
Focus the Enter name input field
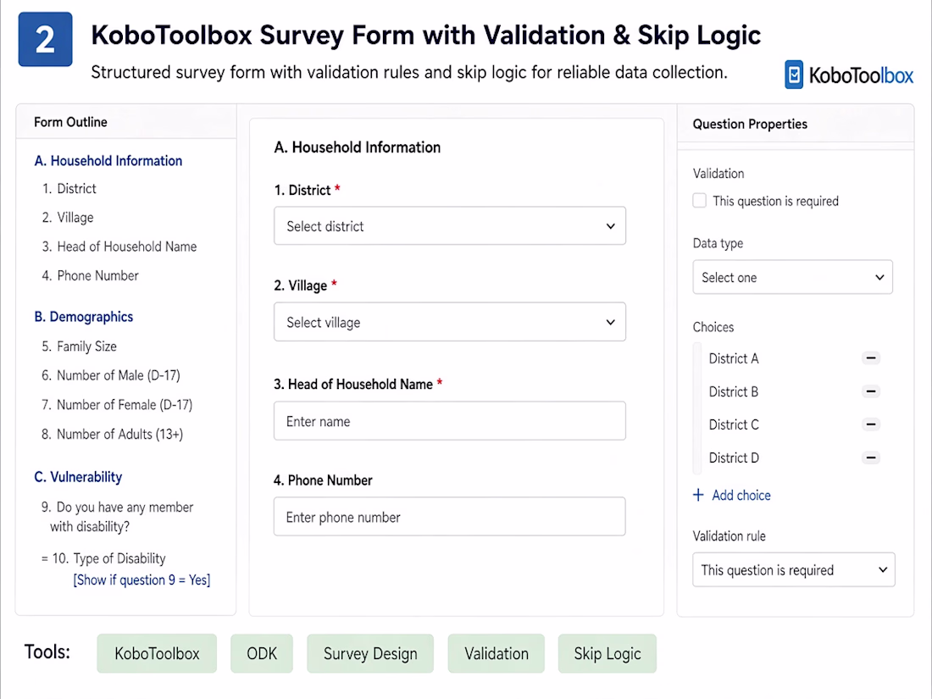pos(449,421)
